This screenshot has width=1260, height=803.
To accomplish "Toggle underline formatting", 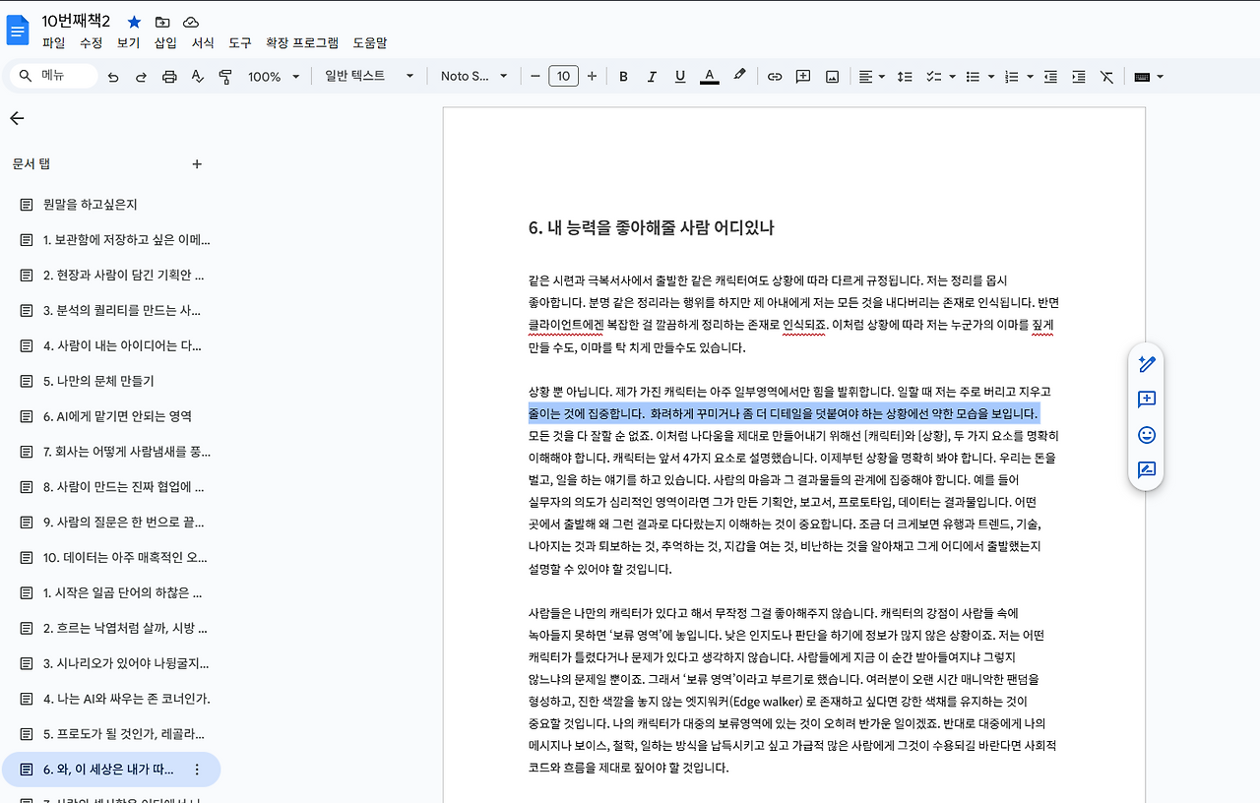I will 680,77.
